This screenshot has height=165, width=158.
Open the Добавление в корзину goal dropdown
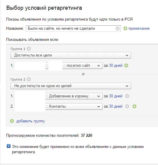coord(74,96)
